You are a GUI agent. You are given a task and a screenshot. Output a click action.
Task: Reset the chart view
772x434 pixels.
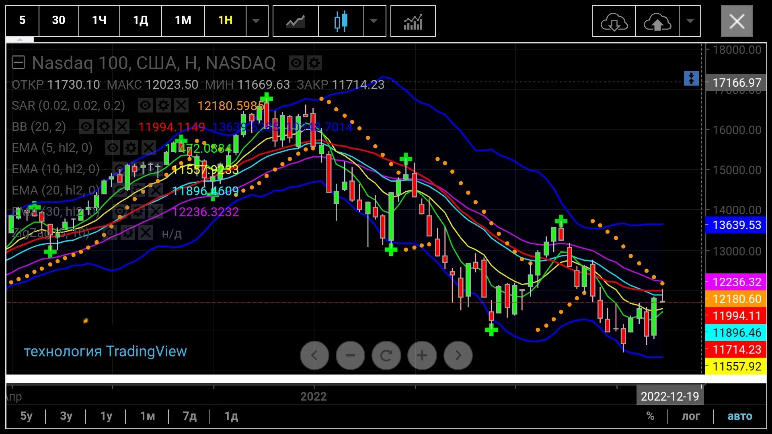386,355
